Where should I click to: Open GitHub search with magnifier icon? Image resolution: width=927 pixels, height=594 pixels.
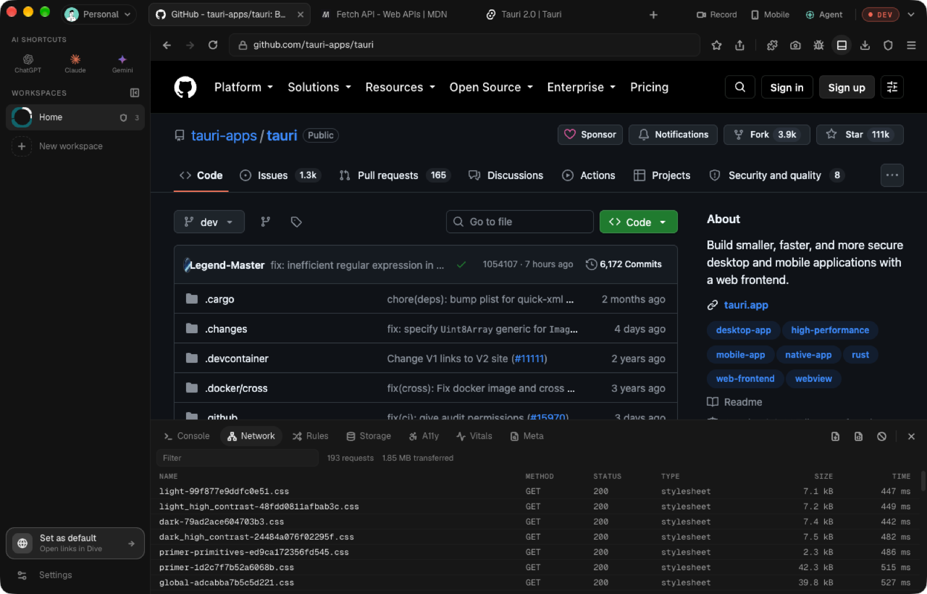click(740, 87)
